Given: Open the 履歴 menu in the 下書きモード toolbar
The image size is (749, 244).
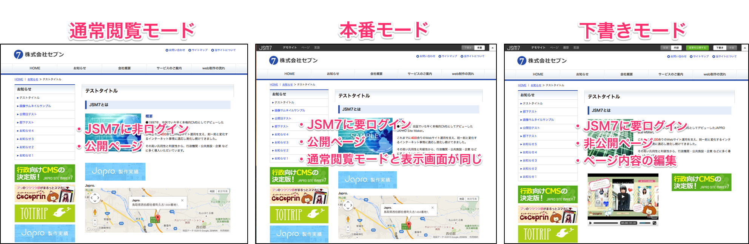Looking at the screenshot, I should click(566, 48).
